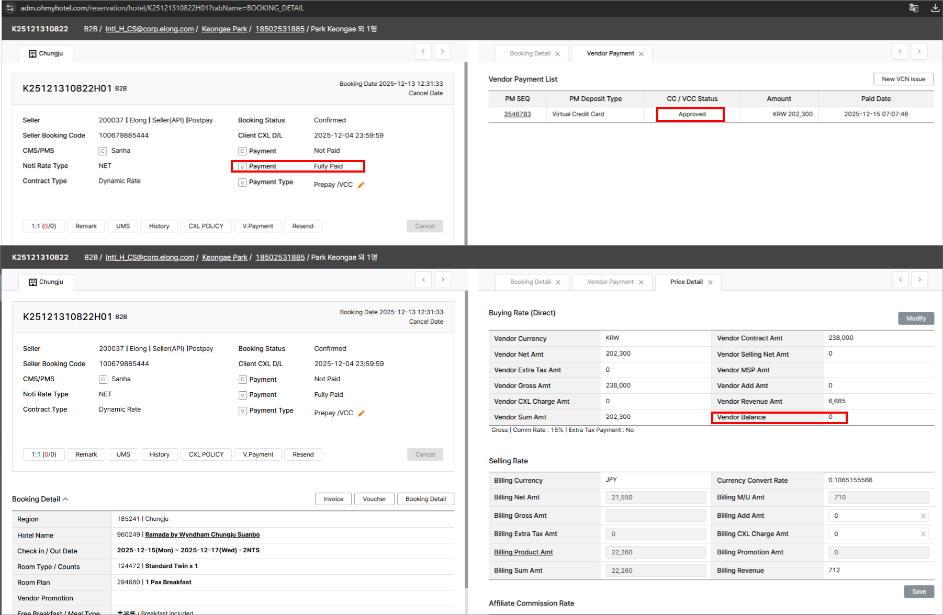The image size is (943, 615).
Task: Click the Voucher button
Action: tap(374, 499)
